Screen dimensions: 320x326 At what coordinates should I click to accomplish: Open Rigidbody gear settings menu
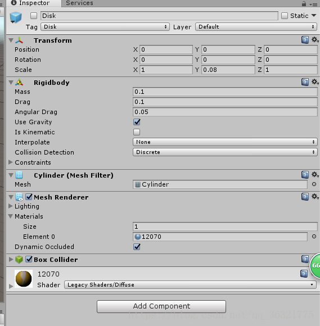point(314,81)
